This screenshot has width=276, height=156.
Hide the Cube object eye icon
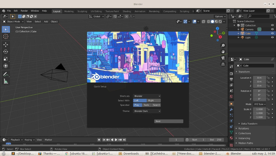point(272,33)
